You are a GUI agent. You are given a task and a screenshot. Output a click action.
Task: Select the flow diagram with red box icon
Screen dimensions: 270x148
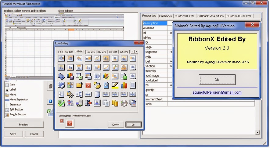[88, 103]
